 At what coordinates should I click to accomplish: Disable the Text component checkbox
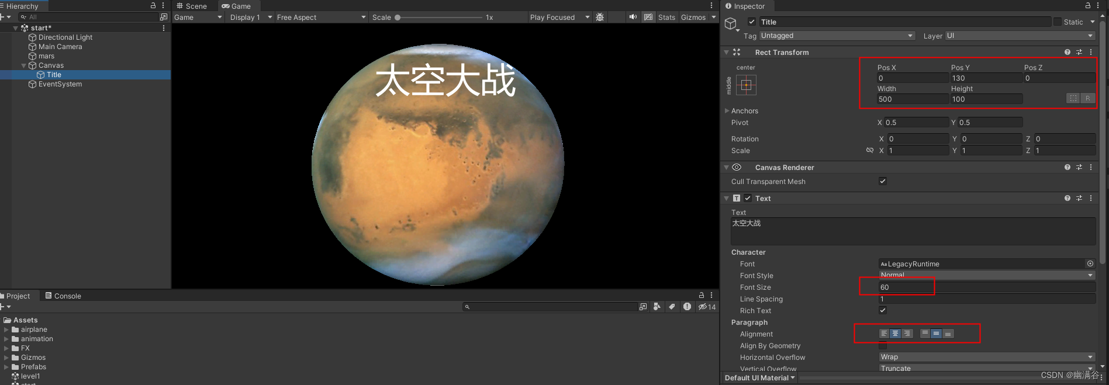[x=748, y=198]
